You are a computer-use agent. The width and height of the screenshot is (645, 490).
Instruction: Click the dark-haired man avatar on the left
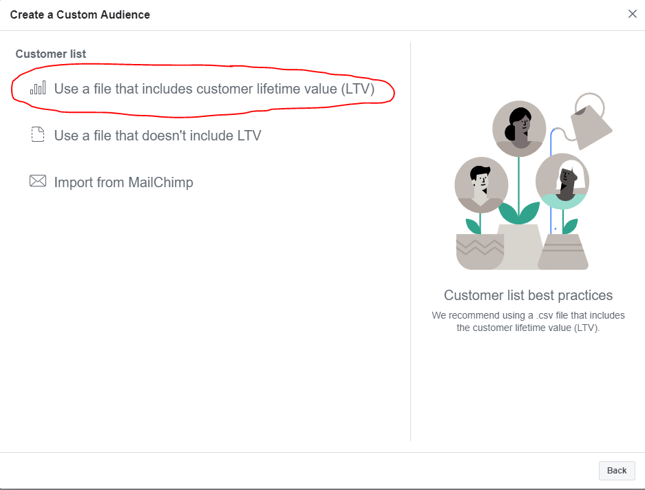[481, 184]
